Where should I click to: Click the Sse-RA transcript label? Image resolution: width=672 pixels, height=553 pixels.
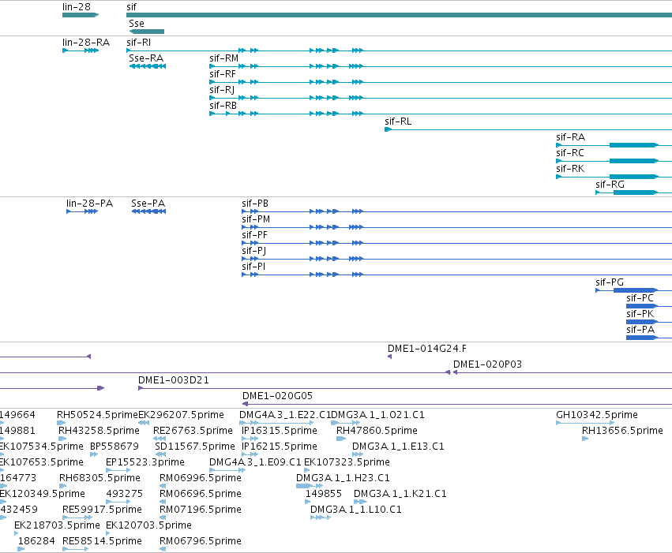[146, 58]
